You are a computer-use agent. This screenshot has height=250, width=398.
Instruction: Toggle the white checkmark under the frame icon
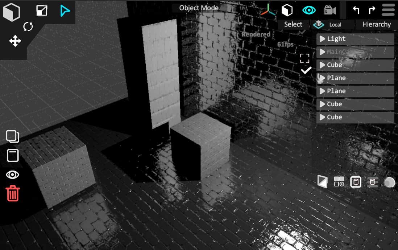click(306, 70)
